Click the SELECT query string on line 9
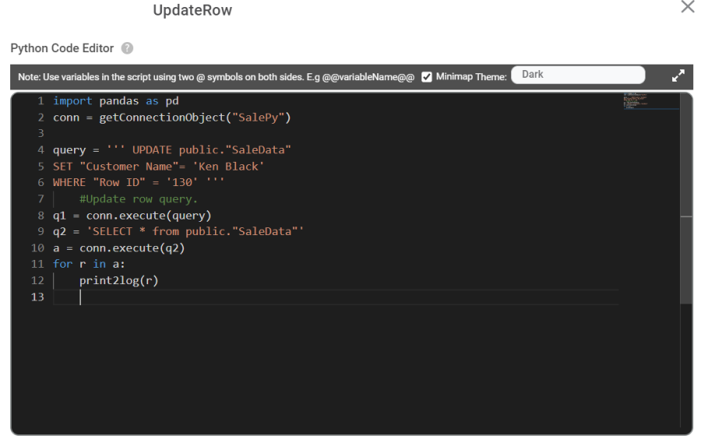Screen dimensions: 701x446 (195, 231)
